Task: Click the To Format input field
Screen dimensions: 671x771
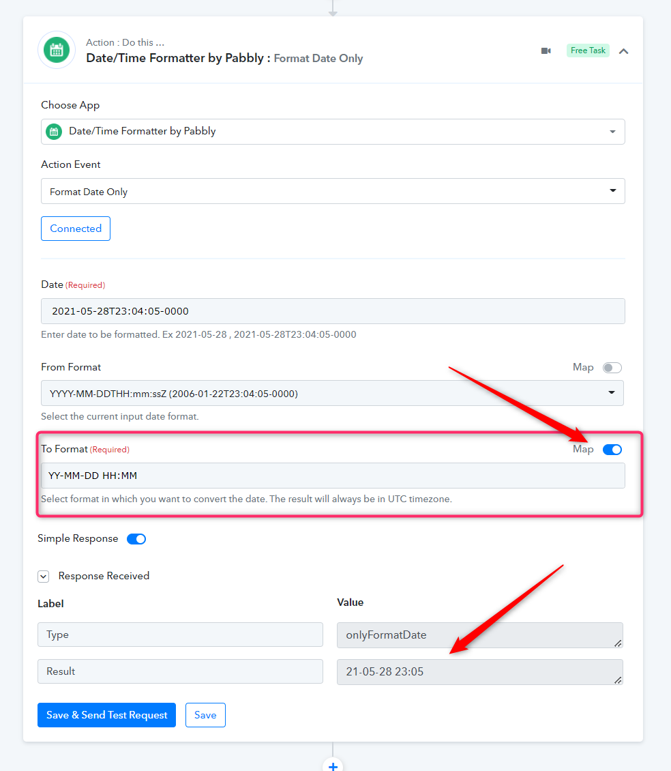Action: point(333,476)
